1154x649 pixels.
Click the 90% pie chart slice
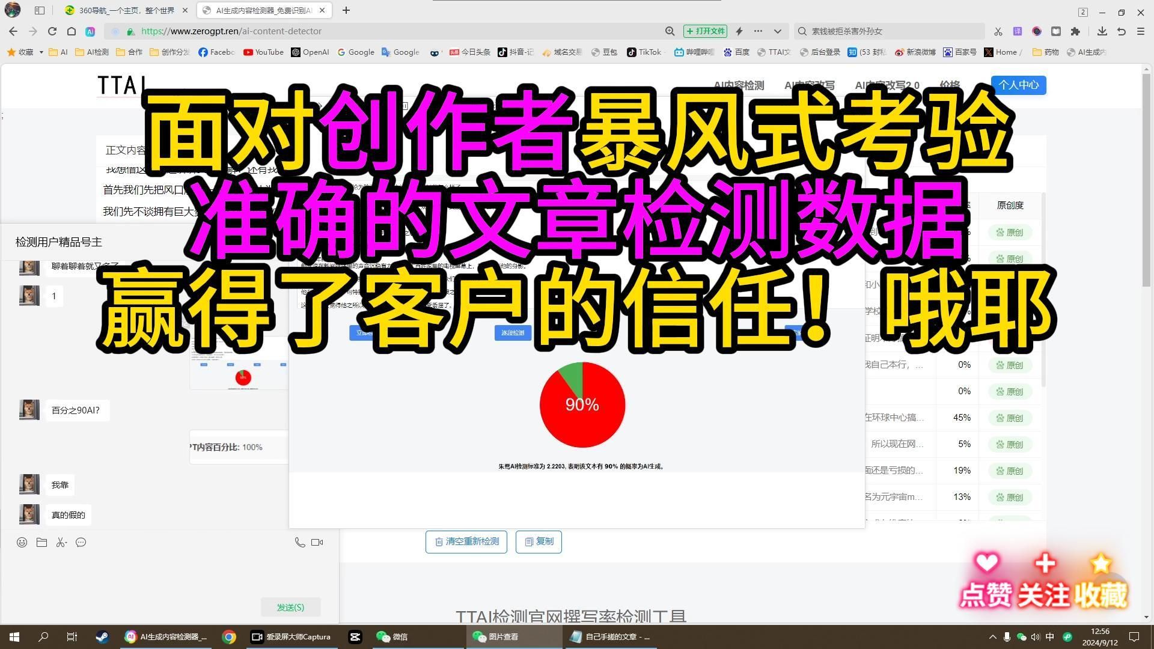coord(582,405)
